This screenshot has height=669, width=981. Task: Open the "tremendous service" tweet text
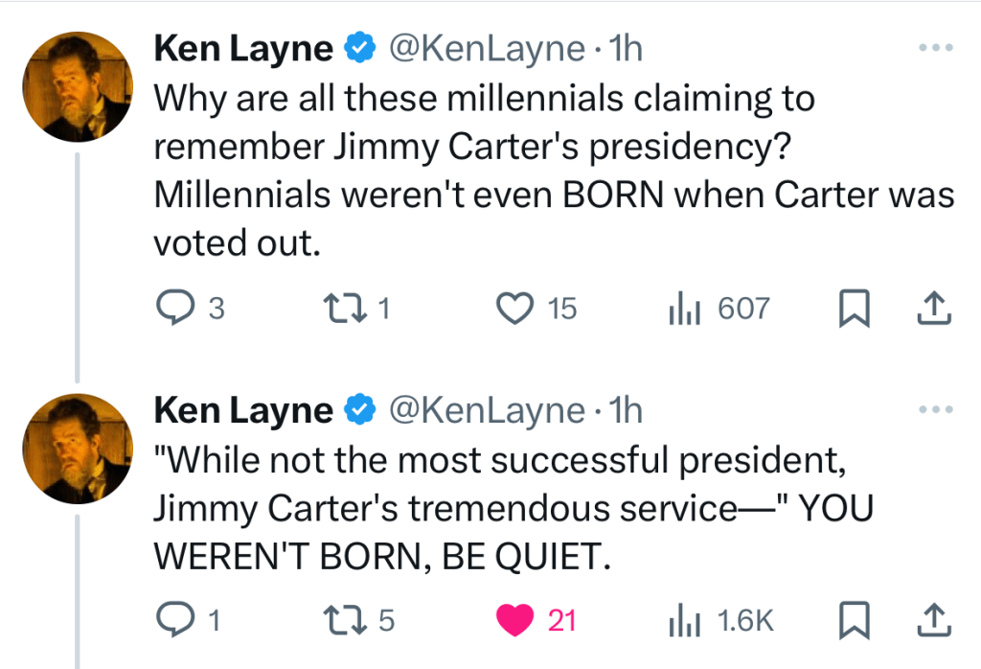[x=498, y=509]
